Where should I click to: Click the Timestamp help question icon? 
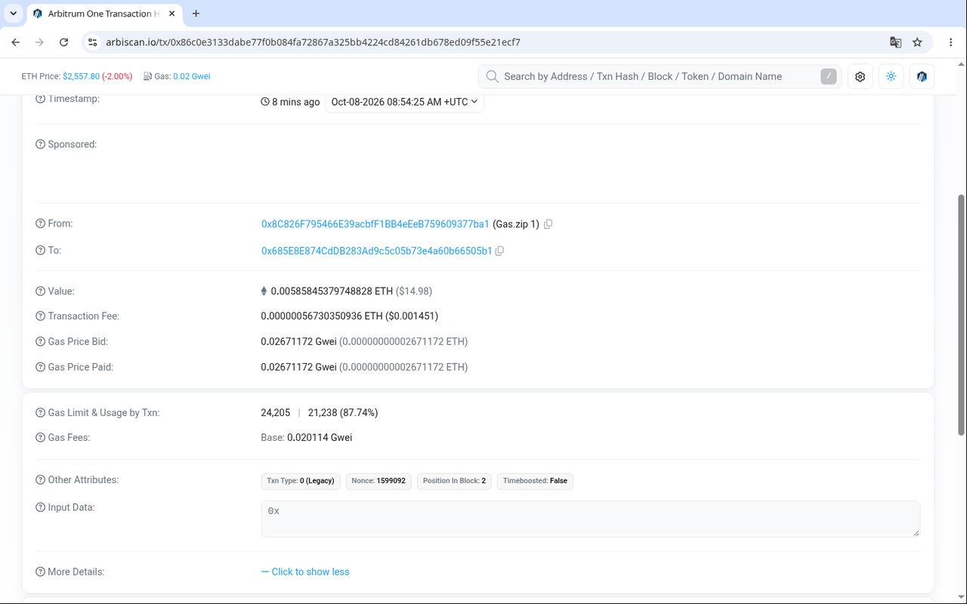[41, 99]
